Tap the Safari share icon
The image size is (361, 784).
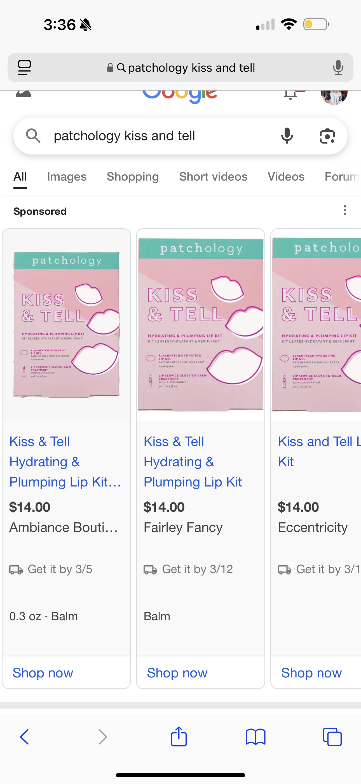(179, 736)
